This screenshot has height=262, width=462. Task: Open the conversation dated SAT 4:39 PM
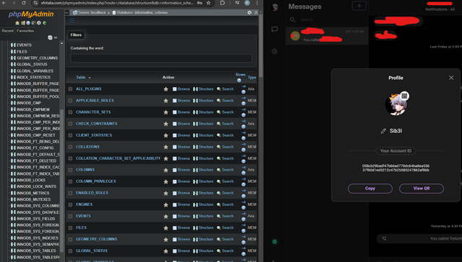[x=327, y=35]
